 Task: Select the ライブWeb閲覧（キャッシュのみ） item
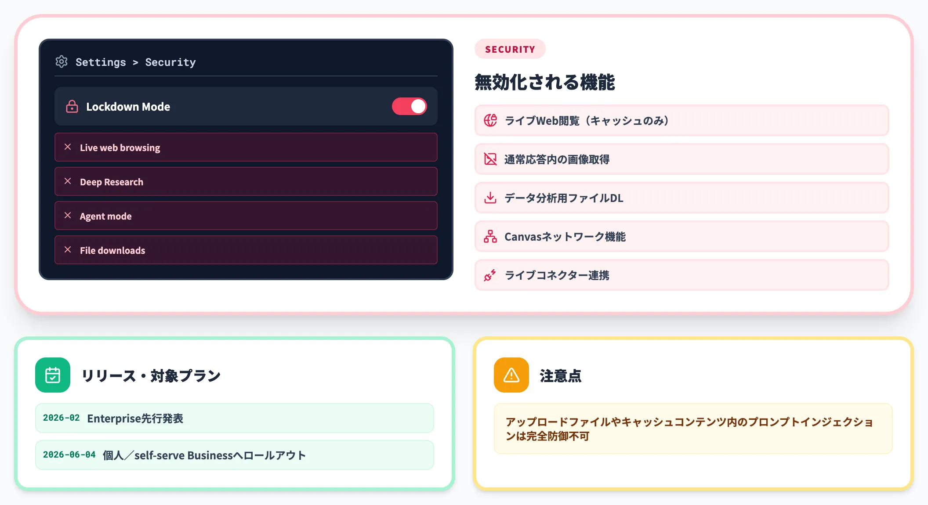point(682,120)
